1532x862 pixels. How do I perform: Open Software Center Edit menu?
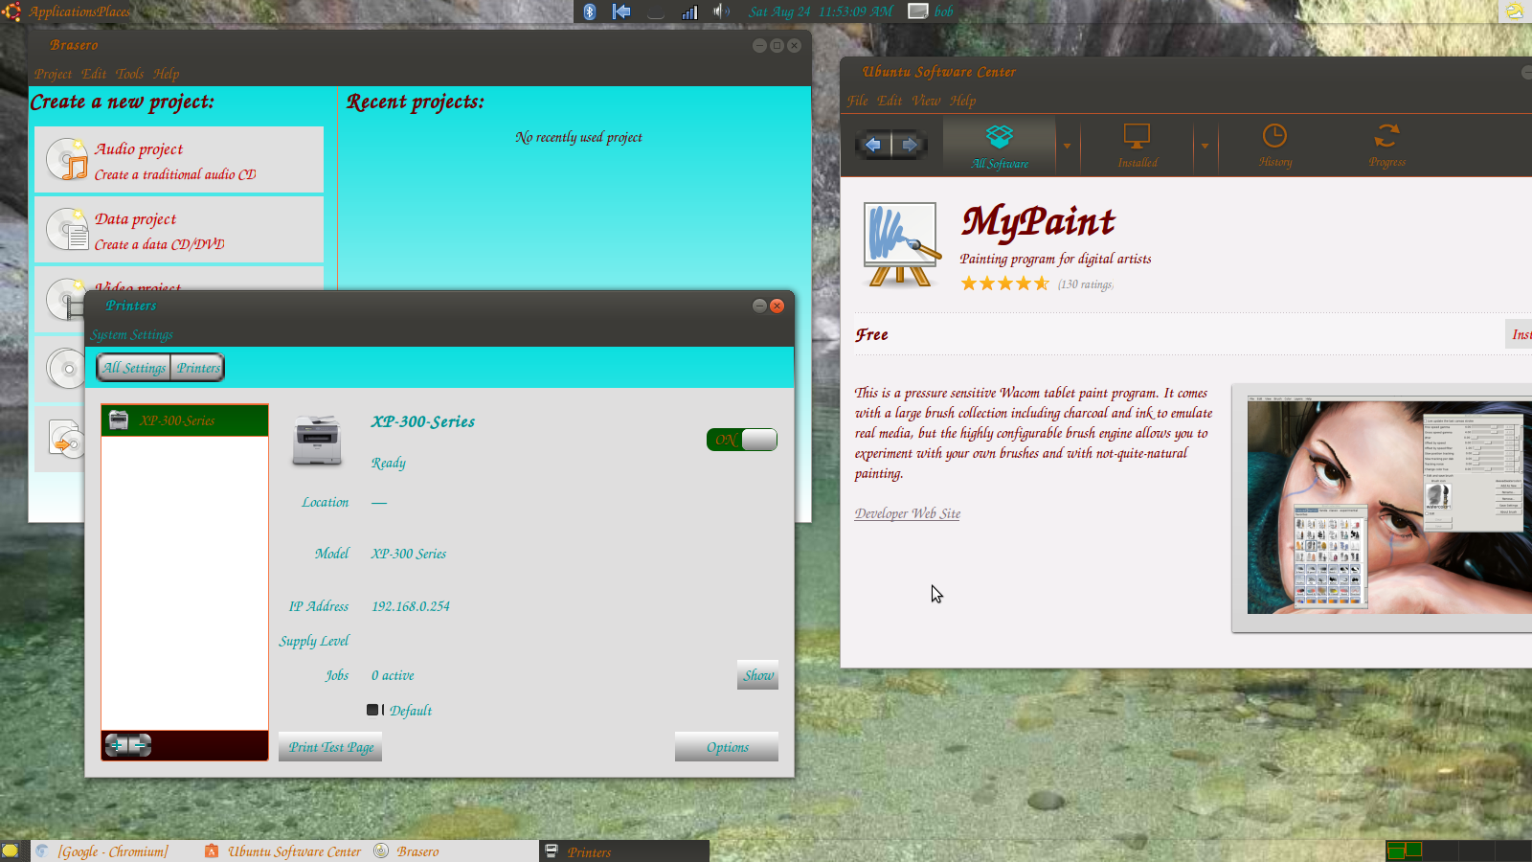pyautogui.click(x=890, y=101)
